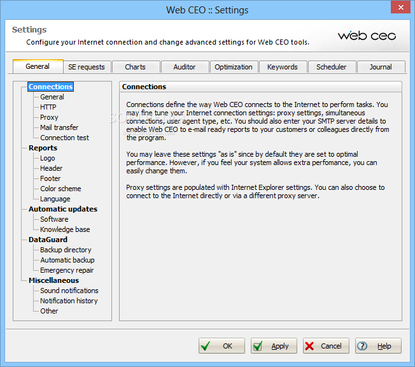Open Color scheme settings
Screen dimensions: 415x367
(x=60, y=189)
